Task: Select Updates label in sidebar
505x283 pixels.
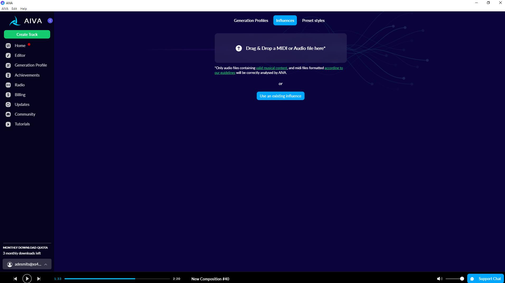Action: (22, 105)
